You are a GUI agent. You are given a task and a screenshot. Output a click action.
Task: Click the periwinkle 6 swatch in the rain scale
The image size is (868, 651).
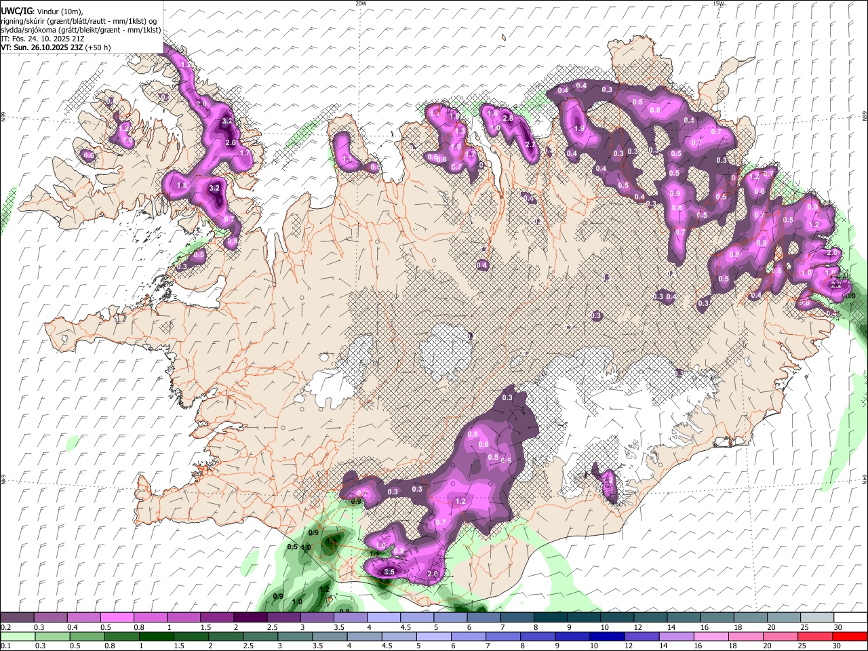(469, 636)
